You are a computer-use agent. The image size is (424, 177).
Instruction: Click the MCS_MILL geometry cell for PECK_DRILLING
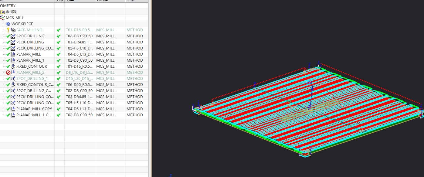[105, 42]
